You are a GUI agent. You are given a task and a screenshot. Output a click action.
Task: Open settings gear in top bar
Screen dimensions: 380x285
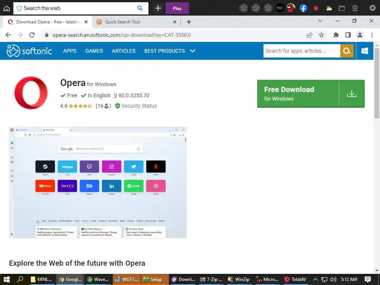(x=372, y=8)
